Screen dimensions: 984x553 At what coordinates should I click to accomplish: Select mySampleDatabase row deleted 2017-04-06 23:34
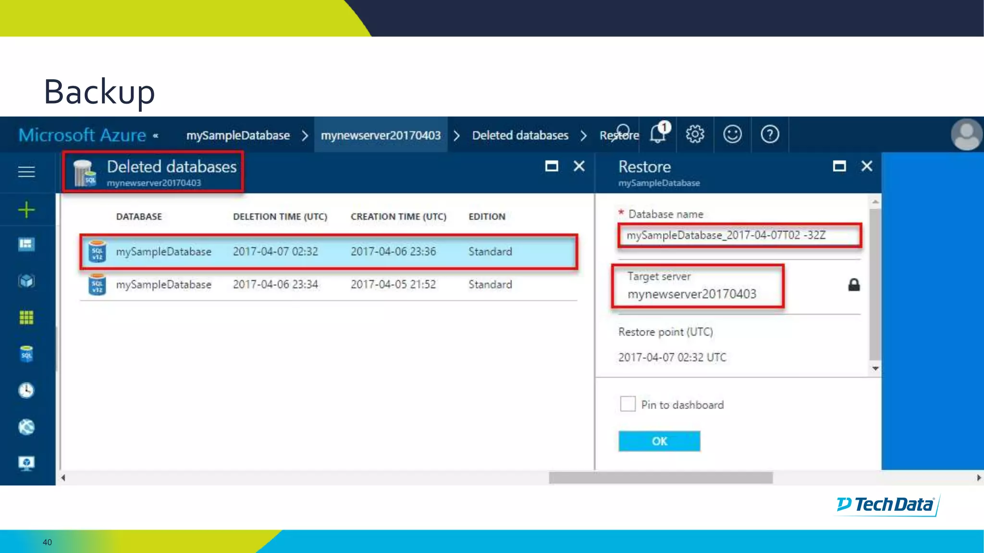329,285
